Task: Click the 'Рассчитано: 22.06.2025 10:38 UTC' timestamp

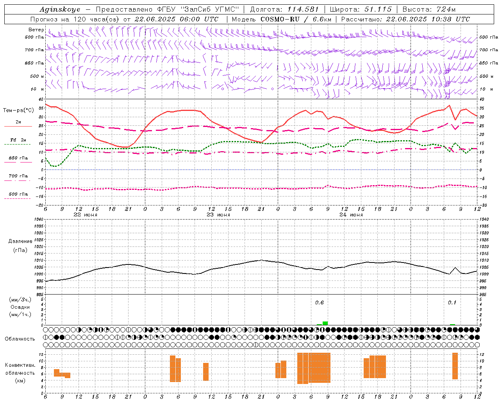Action: click(x=405, y=19)
